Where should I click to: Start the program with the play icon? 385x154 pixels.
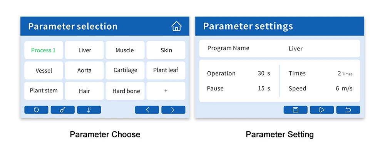[x=322, y=110]
